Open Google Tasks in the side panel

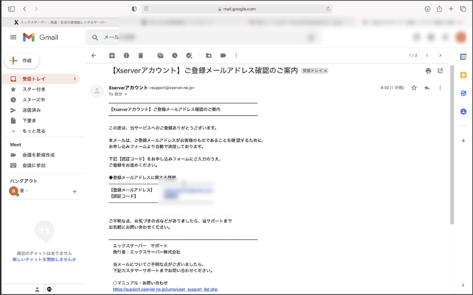pos(463,93)
